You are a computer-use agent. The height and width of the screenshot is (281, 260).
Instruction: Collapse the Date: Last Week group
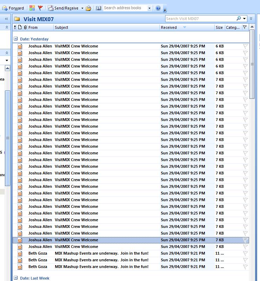tap(15, 278)
